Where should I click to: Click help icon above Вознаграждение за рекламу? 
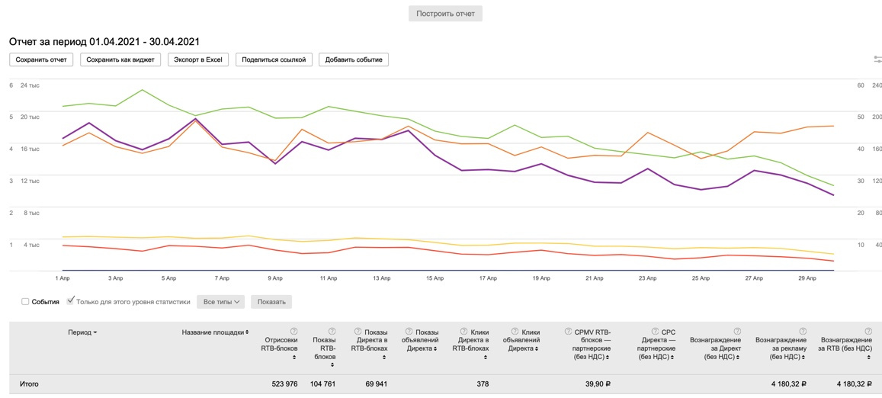803,331
